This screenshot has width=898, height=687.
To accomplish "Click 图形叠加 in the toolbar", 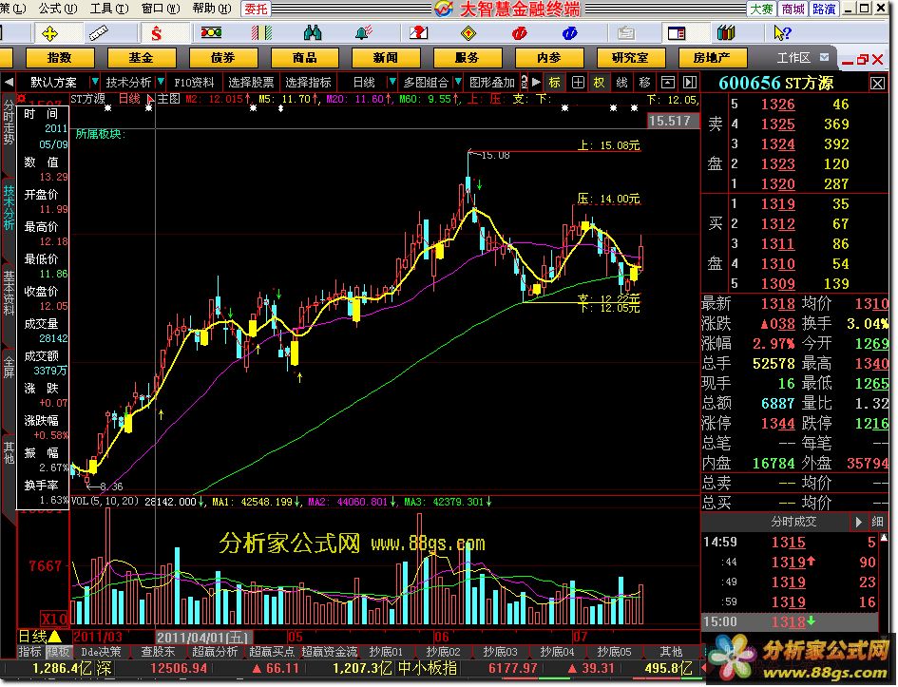I will coord(492,83).
